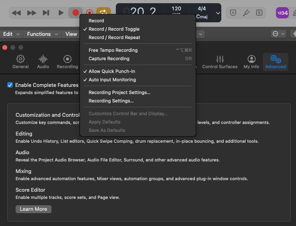Select Record / Record Repeat menu item

pos(114,37)
